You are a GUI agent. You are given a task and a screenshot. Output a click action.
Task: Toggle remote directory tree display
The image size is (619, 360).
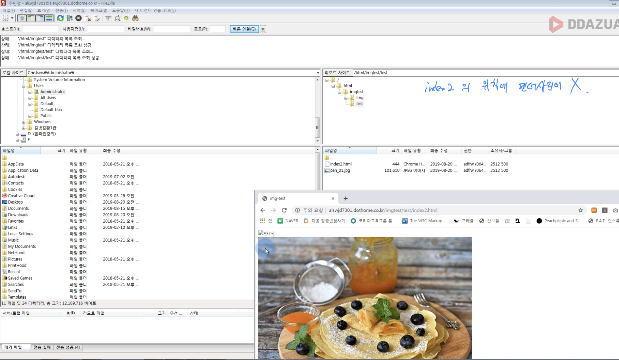coord(40,18)
